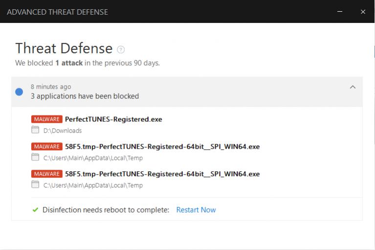Click the "8 minutes ago" timestamp
375x250 pixels.
click(x=50, y=87)
